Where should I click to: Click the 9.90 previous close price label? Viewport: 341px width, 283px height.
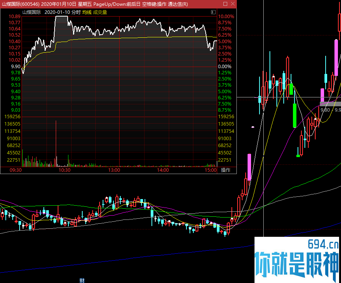point(16,67)
